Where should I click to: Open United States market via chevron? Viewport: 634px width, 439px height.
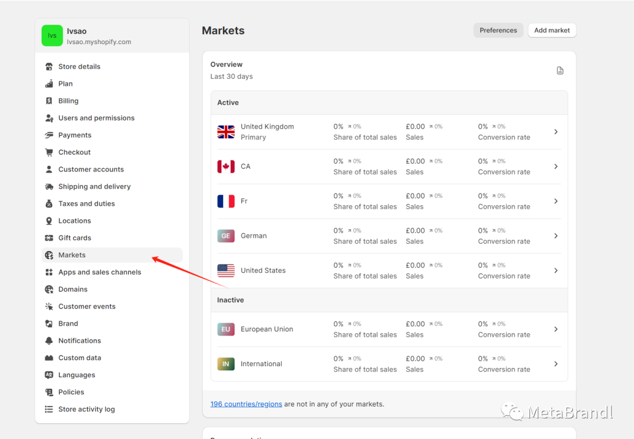[556, 271]
